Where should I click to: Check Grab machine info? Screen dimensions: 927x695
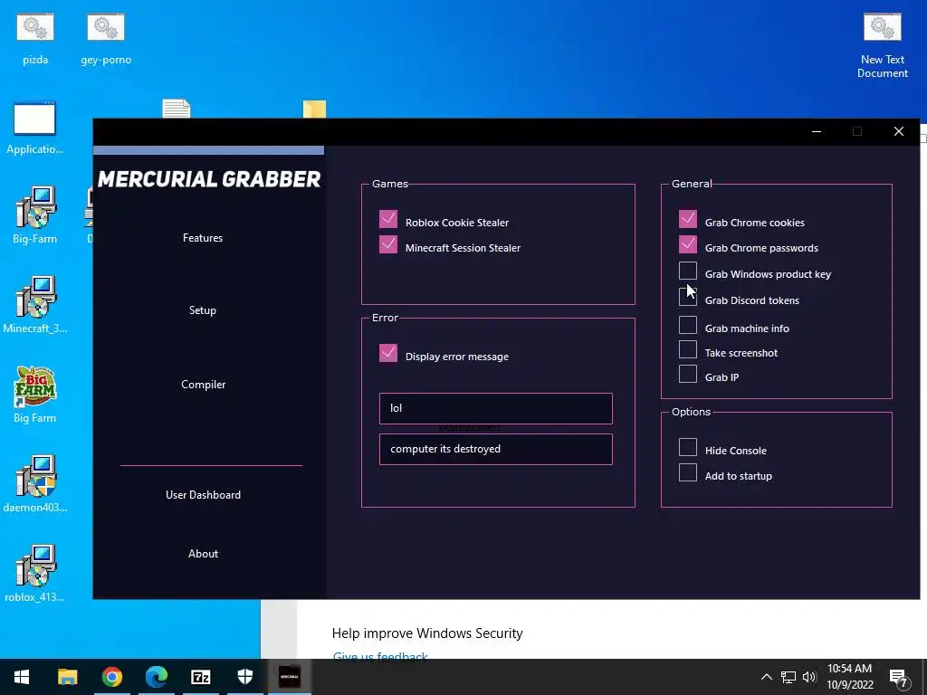click(688, 325)
